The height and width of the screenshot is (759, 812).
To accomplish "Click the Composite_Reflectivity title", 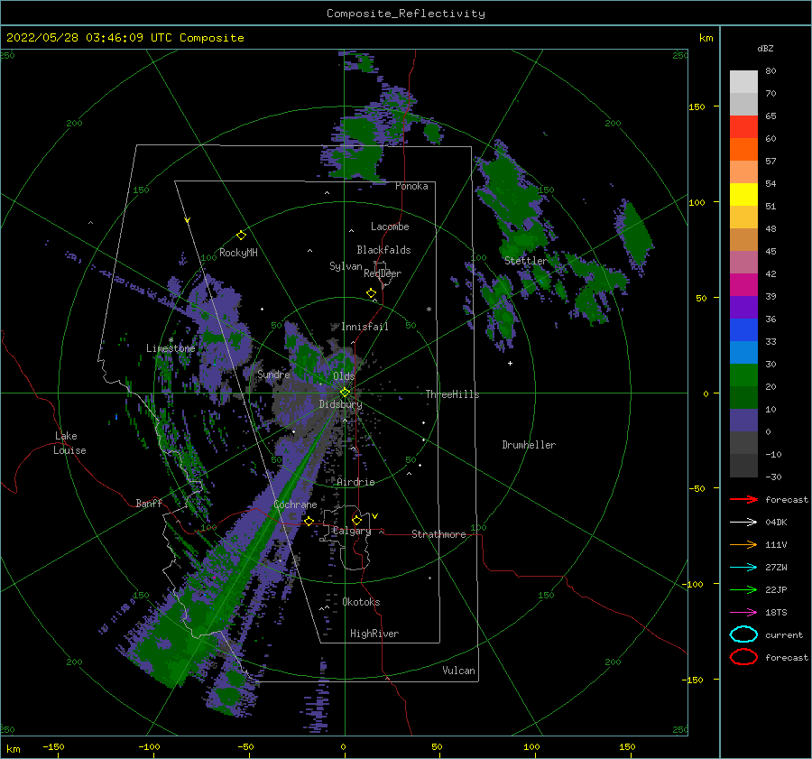I will pos(405,14).
